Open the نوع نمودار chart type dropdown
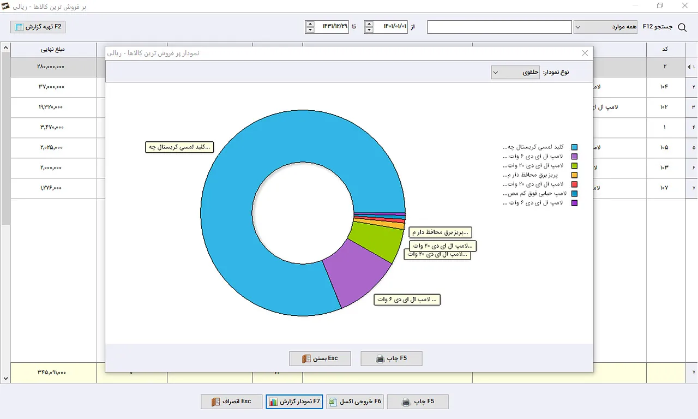Image resolution: width=698 pixels, height=419 pixels. [x=516, y=72]
